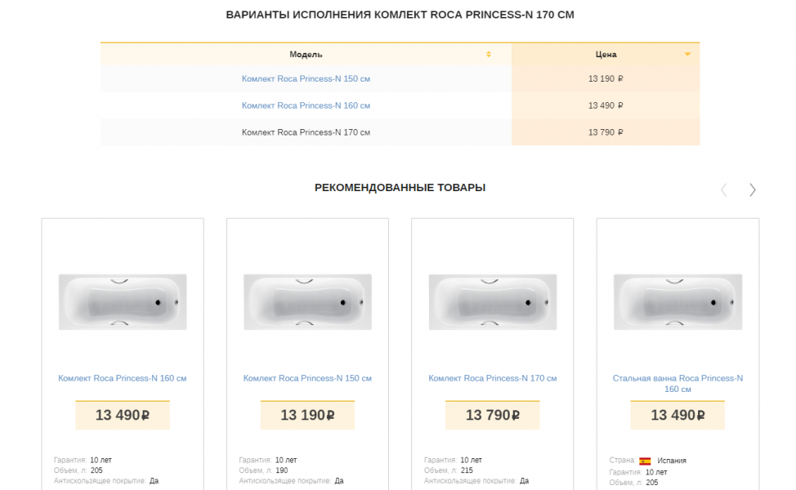Click the bathtub image on the Комплект 170 см card

click(x=493, y=302)
